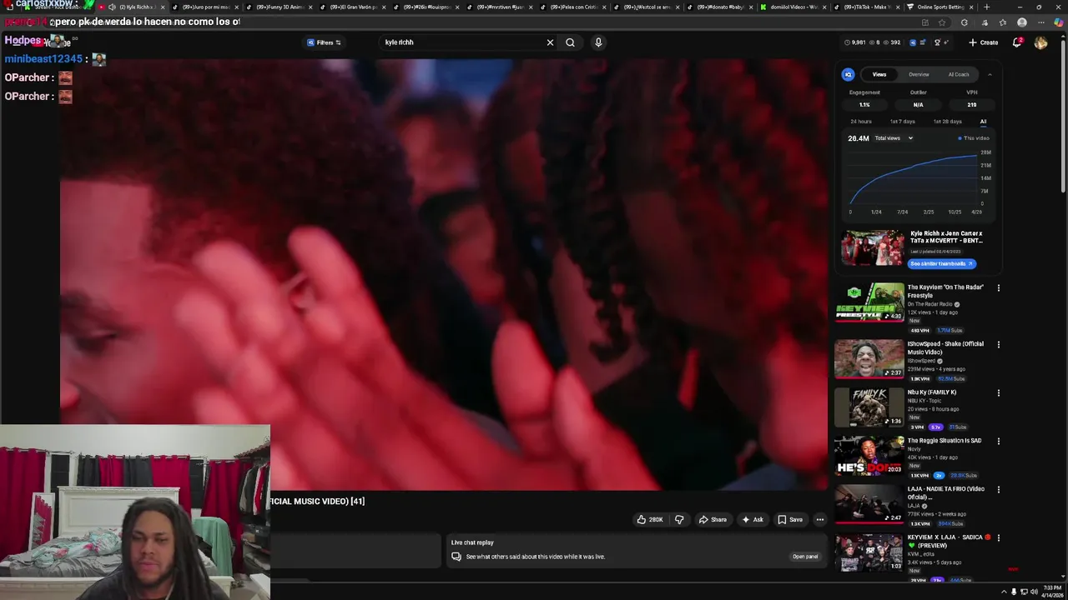The width and height of the screenshot is (1068, 600).
Task: Toggle 'This video' legend in views chart
Action: click(974, 138)
